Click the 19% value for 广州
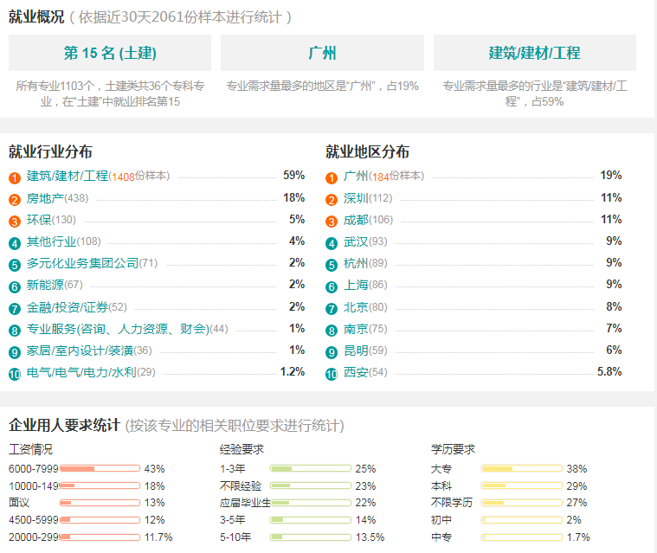Screen dimensions: 657x553 611,175
